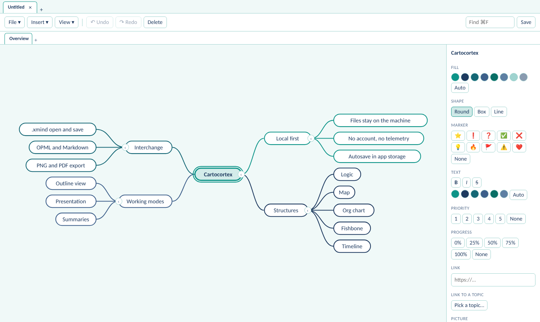The height and width of the screenshot is (322, 540).
Task: Open the File menu
Action: [x=15, y=22]
